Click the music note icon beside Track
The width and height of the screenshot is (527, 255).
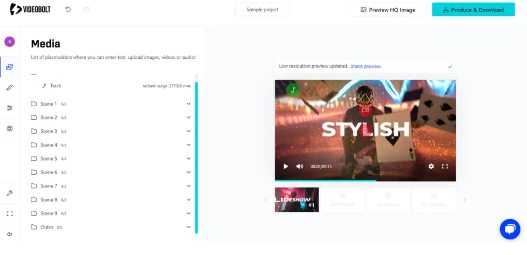click(44, 86)
